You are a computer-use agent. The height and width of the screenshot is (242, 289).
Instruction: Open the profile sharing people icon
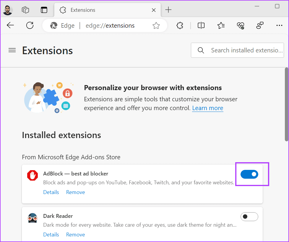pos(260,26)
